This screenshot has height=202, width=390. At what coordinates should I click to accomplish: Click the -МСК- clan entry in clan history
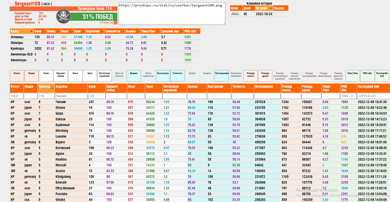[x=235, y=14]
